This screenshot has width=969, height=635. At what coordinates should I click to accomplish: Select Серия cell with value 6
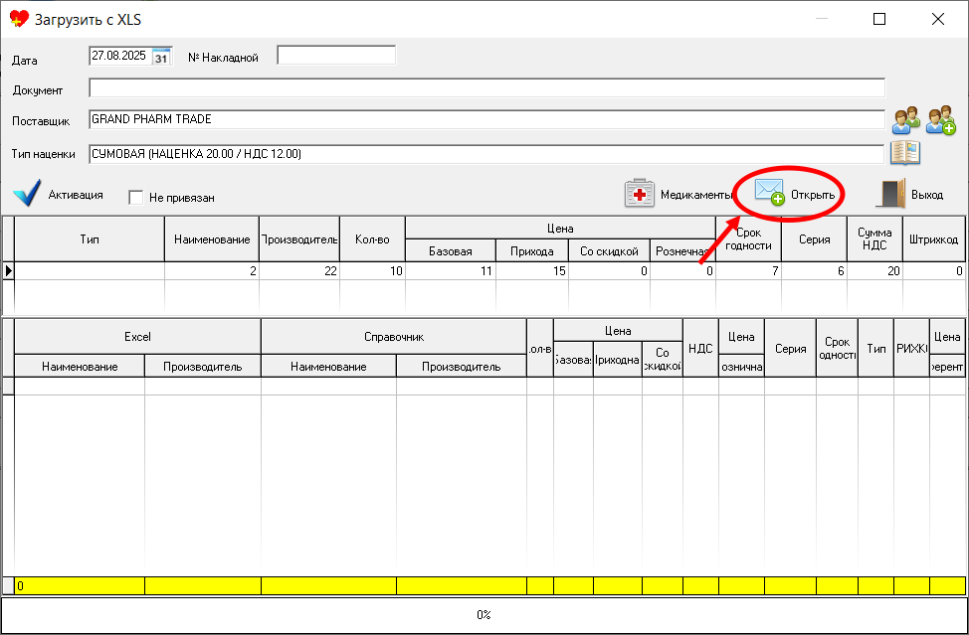tap(815, 271)
